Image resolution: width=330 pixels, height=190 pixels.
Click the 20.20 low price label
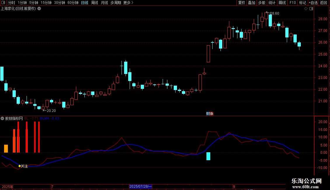tap(51, 110)
